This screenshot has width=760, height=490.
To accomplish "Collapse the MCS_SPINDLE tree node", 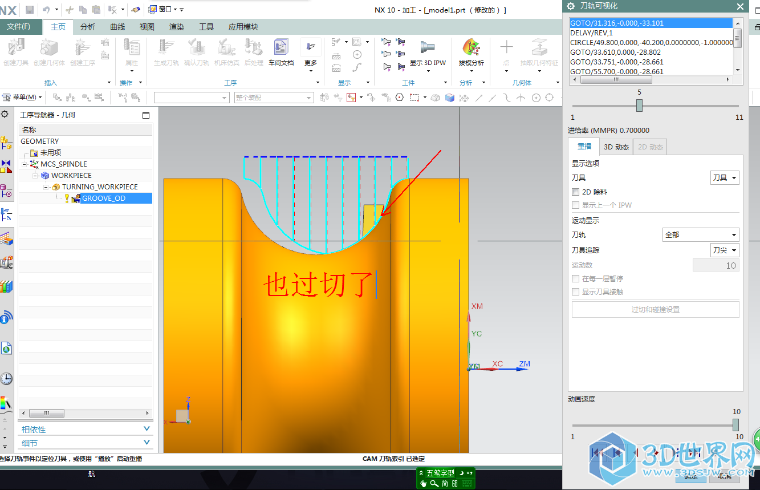I will point(26,164).
